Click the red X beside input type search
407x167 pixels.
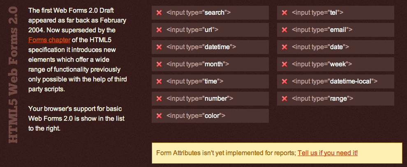159,13
